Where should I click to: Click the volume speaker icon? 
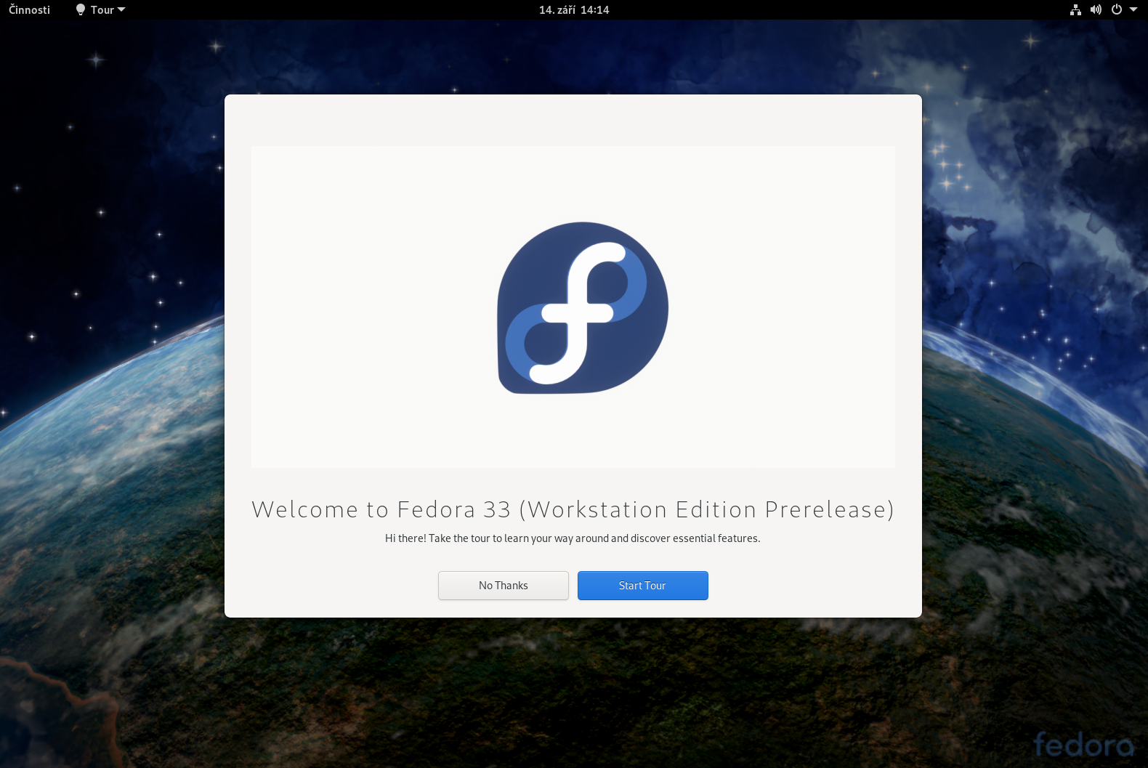click(1096, 9)
